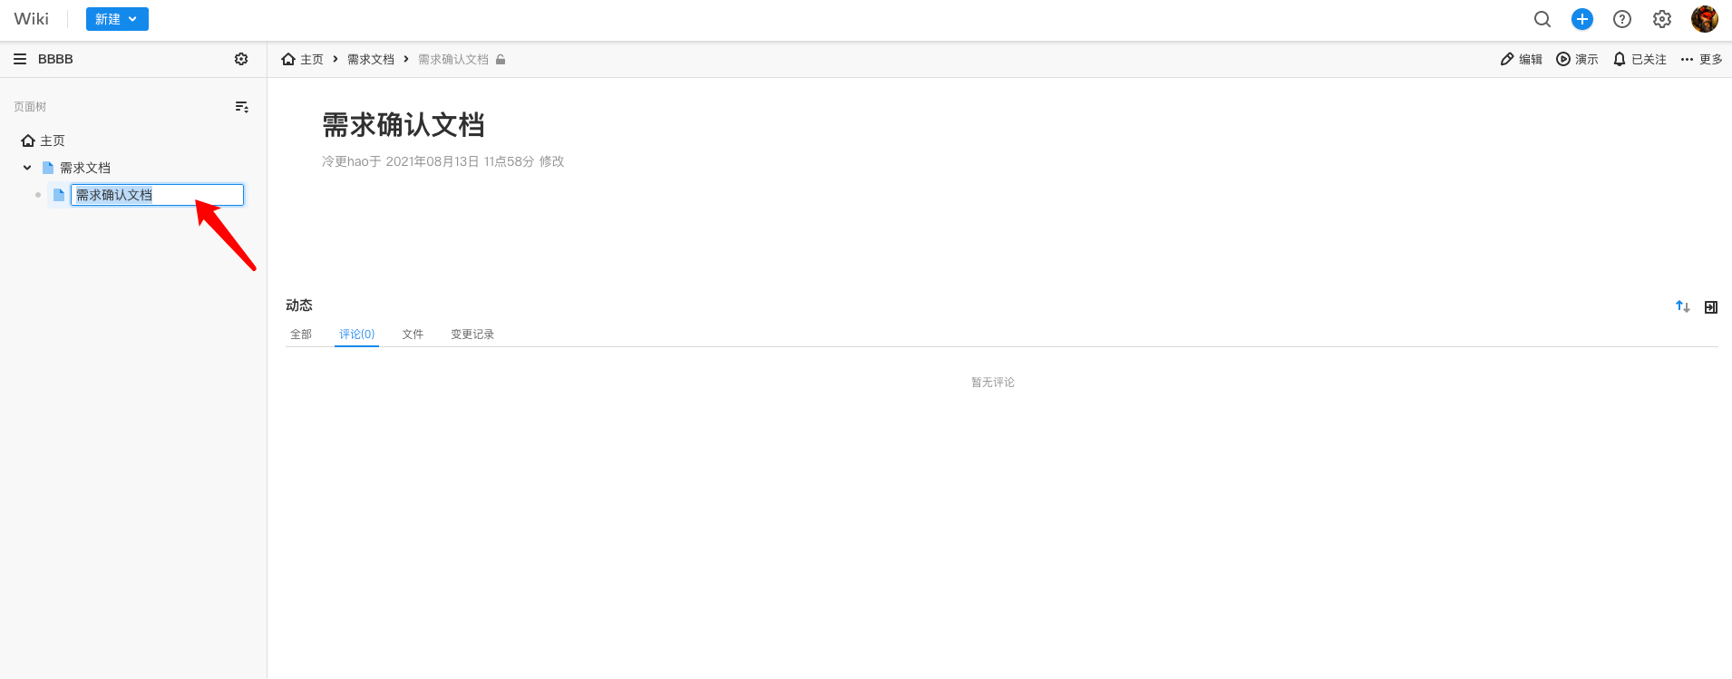Switch to the 变更记录 tab
The height and width of the screenshot is (679, 1732).
pos(472,335)
